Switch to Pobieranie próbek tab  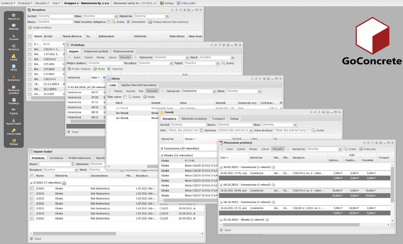coord(96,51)
